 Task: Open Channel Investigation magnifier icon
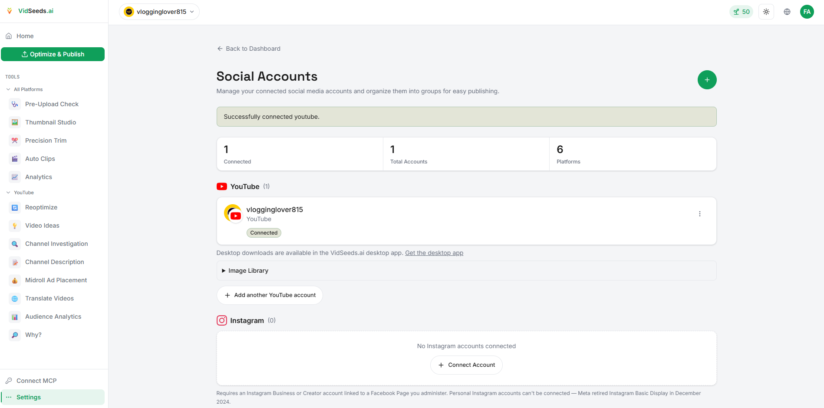[15, 244]
